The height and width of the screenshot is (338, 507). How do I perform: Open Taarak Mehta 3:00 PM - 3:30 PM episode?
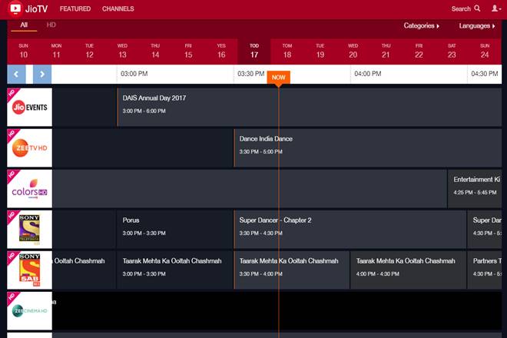point(174,270)
